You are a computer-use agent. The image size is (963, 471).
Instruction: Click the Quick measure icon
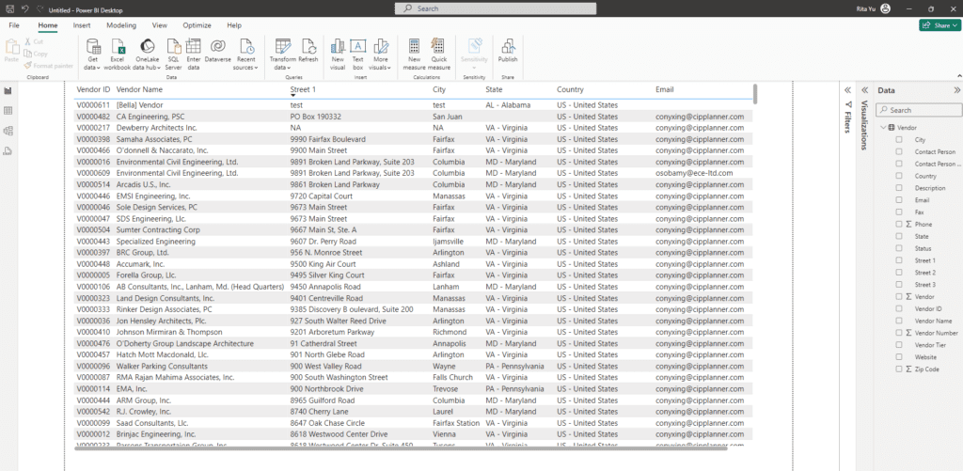coord(439,47)
